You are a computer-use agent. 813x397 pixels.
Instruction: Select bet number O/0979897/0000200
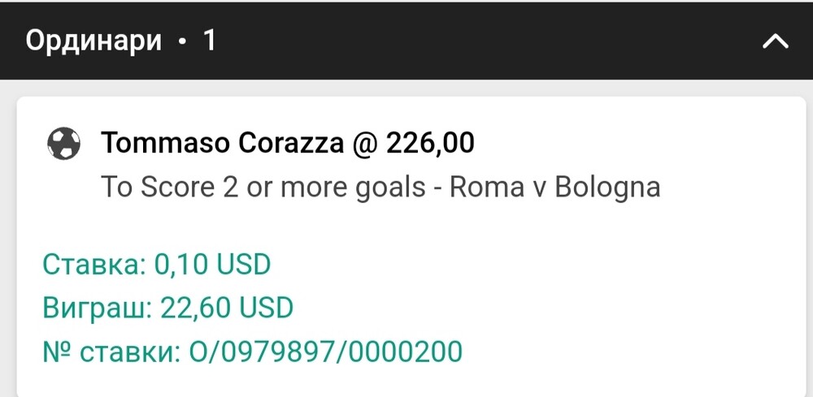click(326, 352)
